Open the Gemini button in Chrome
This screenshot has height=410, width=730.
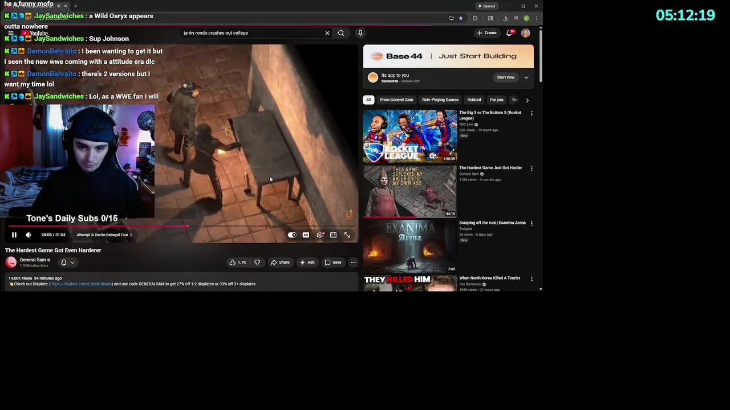[486, 6]
